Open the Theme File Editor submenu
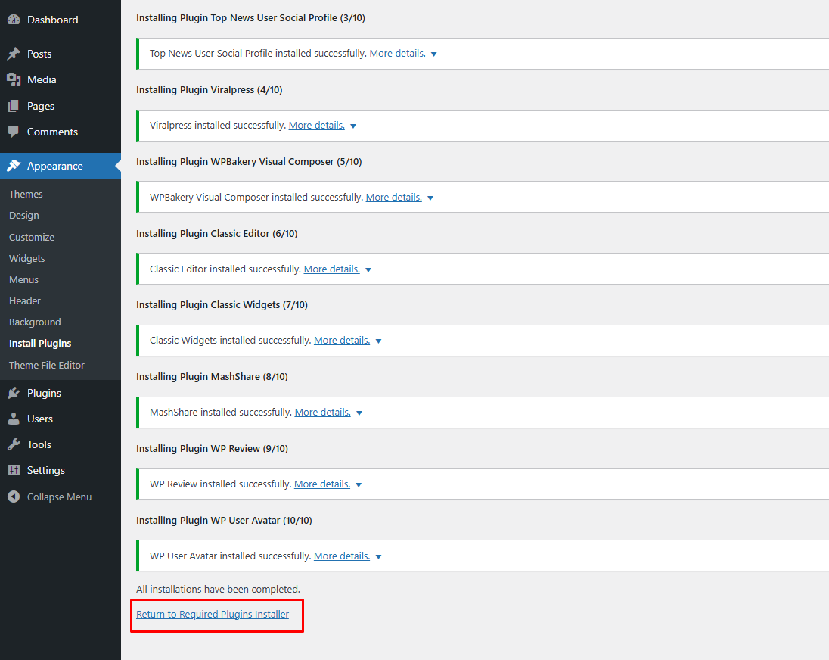The width and height of the screenshot is (829, 660). (x=47, y=365)
